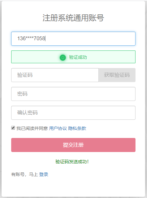Open the 隐私条款 privacy terms link
Image resolution: width=147 pixels, height=198 pixels.
click(x=77, y=128)
